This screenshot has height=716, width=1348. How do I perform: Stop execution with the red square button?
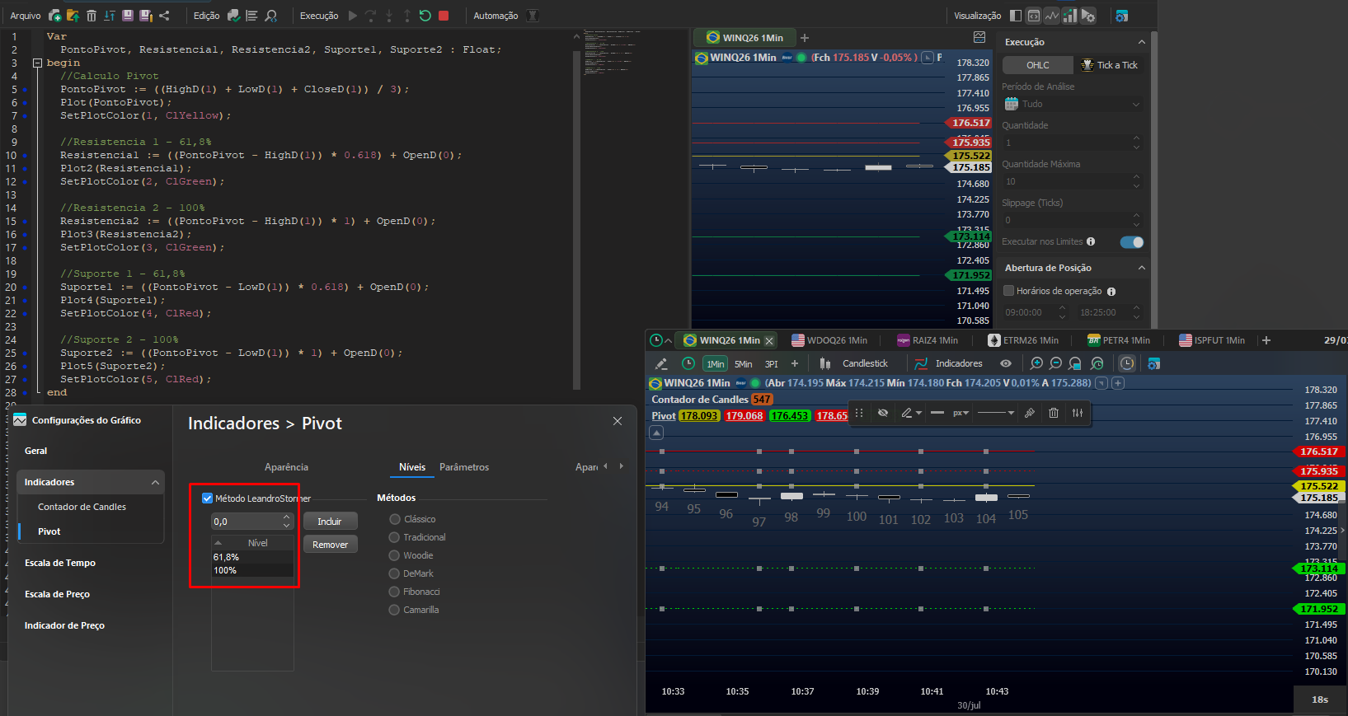(x=444, y=16)
